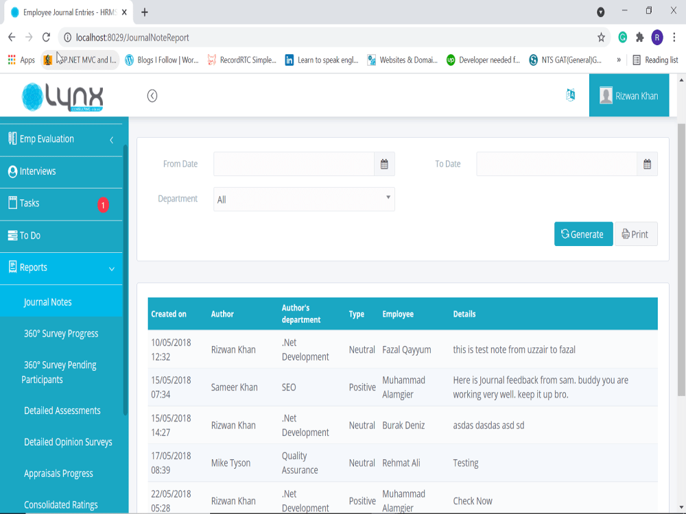Collapse the Reports sidebar menu
The image size is (686, 514).
61,268
